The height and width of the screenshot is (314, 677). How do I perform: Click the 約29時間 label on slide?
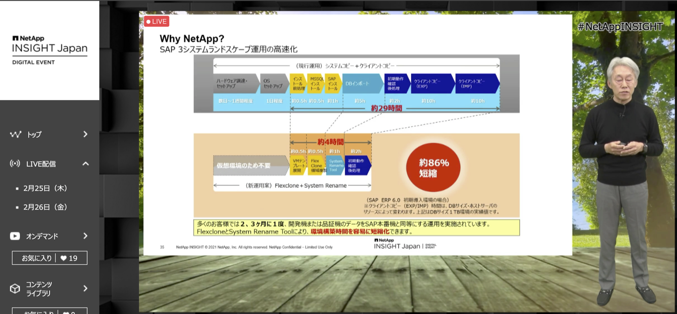tap(387, 108)
